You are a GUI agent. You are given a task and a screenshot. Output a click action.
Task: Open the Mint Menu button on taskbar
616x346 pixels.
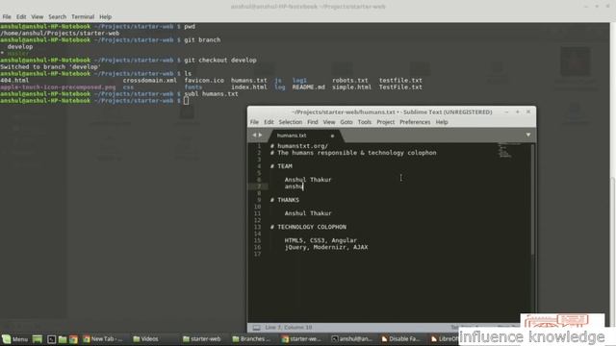pyautogui.click(x=15, y=339)
